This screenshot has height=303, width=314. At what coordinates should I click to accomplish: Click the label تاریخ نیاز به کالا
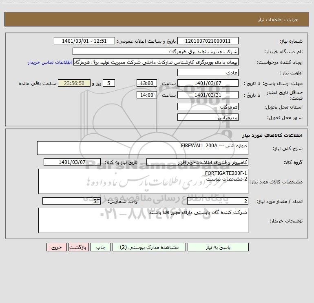(122, 162)
